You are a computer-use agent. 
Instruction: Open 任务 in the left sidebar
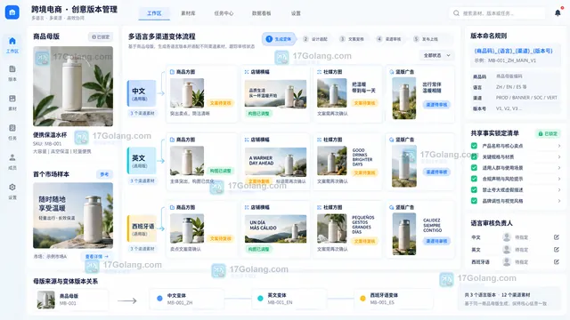[12, 132]
